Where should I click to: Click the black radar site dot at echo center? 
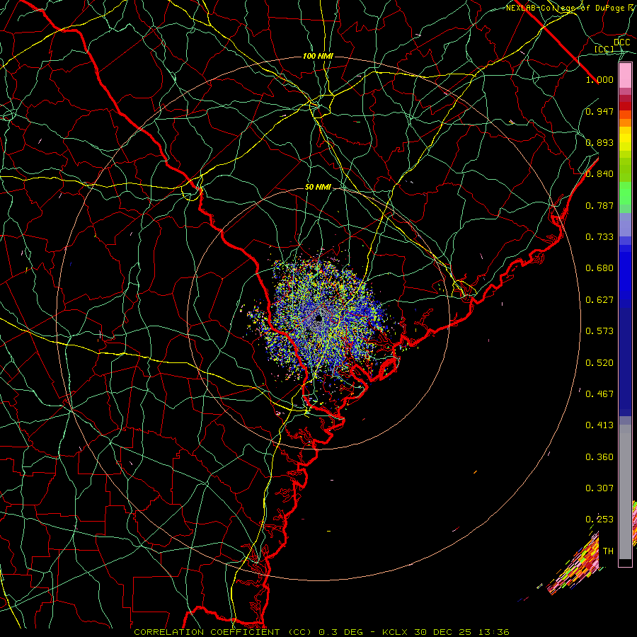319,318
